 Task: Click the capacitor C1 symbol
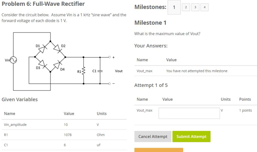[100, 71]
